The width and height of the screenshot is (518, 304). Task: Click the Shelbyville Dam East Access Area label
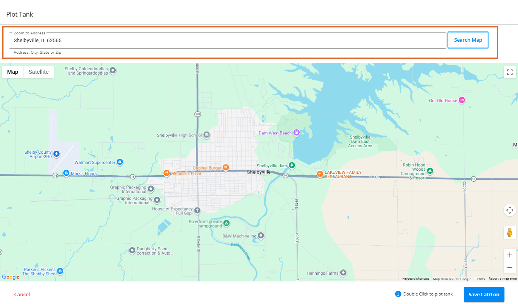[x=360, y=141]
